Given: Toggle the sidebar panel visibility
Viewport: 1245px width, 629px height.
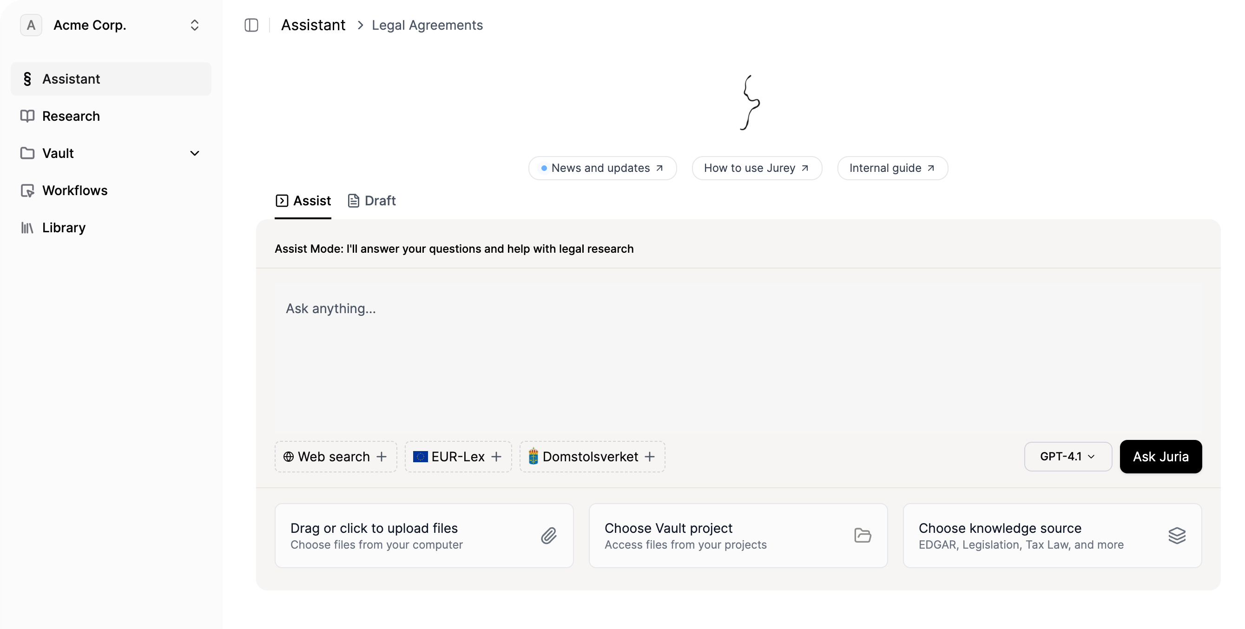Looking at the screenshot, I should pyautogui.click(x=251, y=25).
